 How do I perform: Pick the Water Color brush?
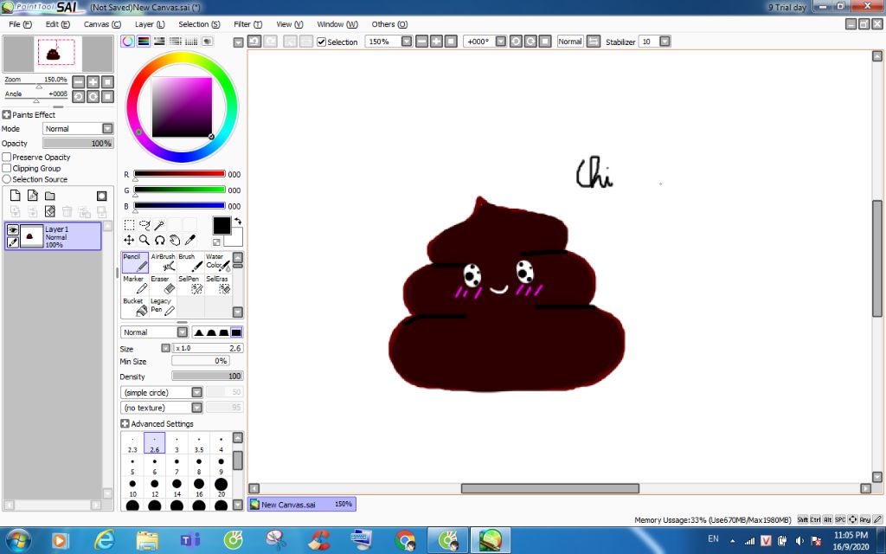[216, 262]
